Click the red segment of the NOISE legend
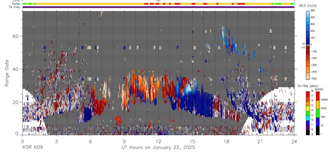Viewport: 331px width, 153px height. [x=318, y=96]
